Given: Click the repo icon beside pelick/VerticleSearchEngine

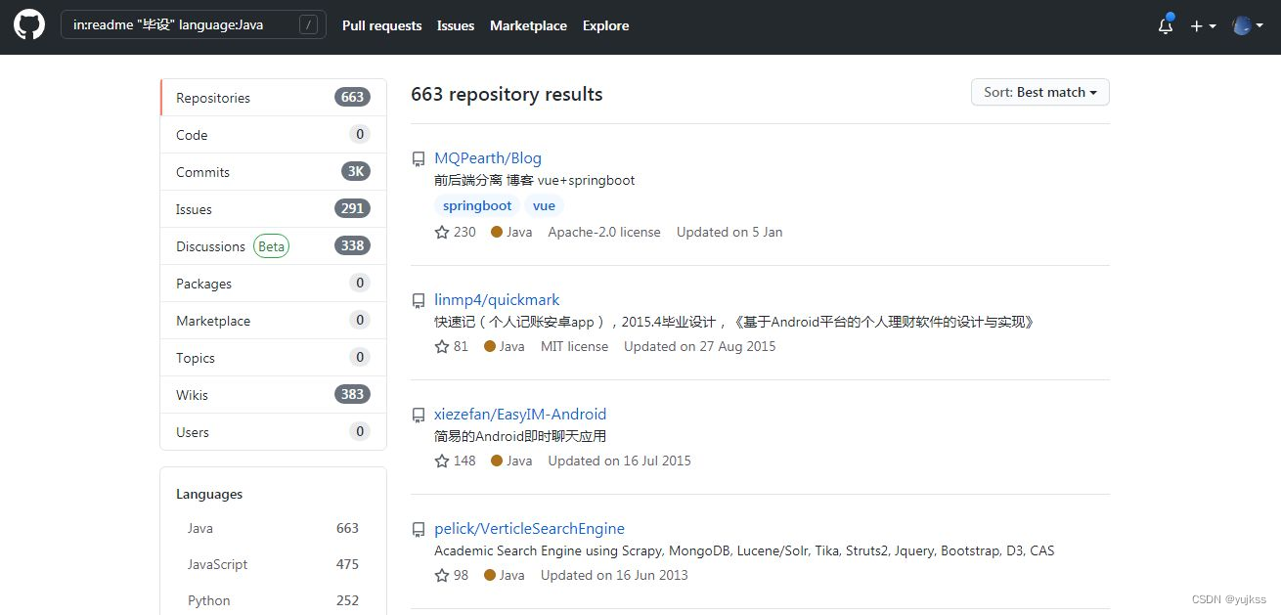Looking at the screenshot, I should 419,529.
